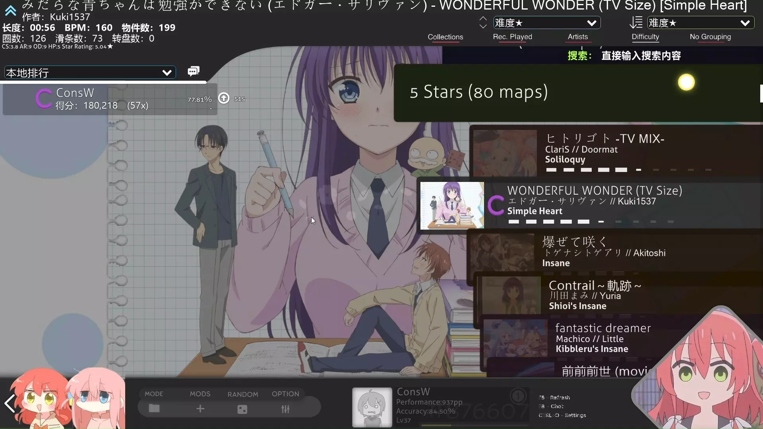Open OPTION sliders icon

285,409
